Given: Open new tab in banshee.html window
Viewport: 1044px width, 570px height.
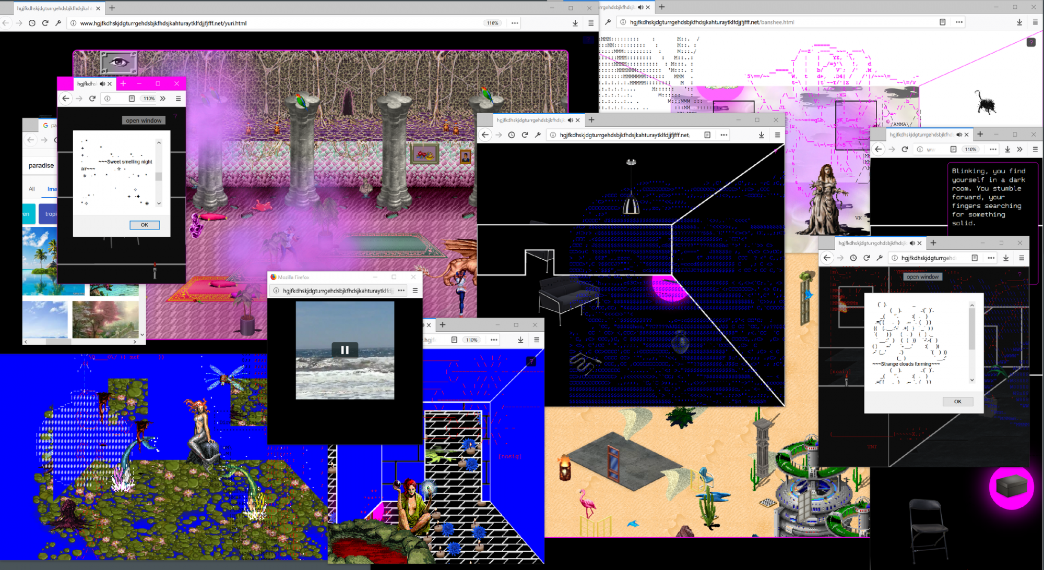Looking at the screenshot, I should coord(661,7).
